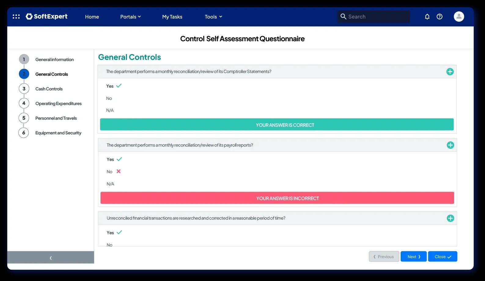Viewport: 485px width, 281px height.
Task: Select Yes for Comptroller Statements question
Action: pyautogui.click(x=110, y=86)
